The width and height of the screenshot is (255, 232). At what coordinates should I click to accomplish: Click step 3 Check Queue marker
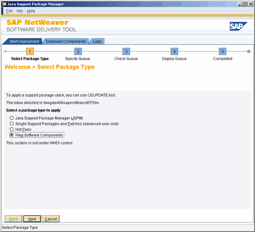[x=126, y=52]
